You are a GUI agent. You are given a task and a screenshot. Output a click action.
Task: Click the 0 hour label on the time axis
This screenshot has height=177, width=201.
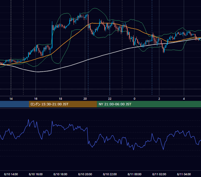[x=134, y=99]
